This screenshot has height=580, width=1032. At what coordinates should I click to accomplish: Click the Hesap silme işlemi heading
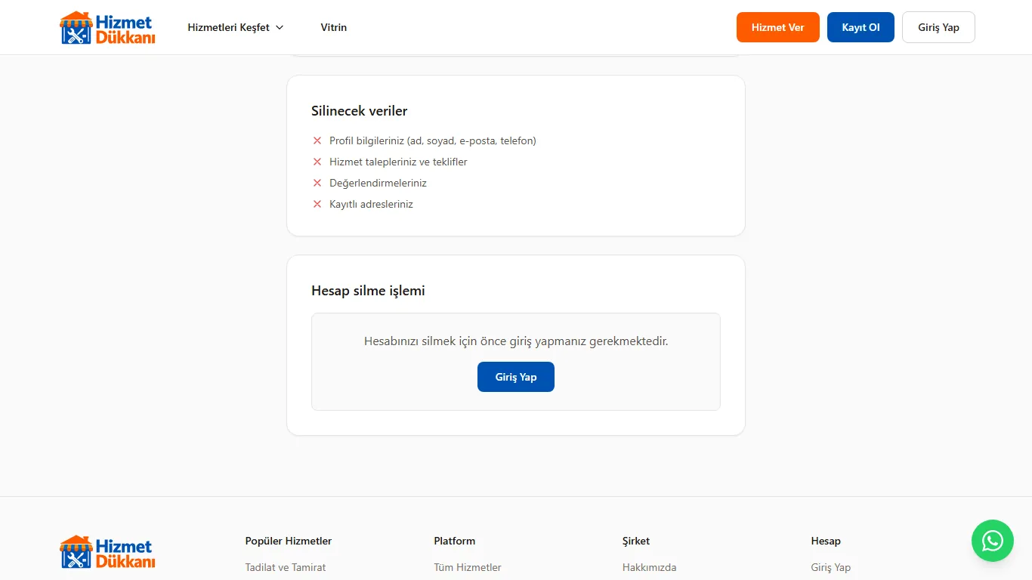(369, 291)
